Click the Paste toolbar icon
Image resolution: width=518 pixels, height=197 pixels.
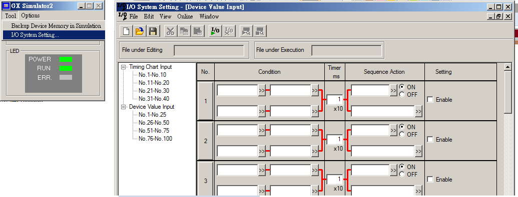pos(198,31)
